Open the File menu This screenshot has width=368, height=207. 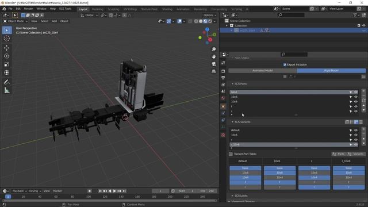point(10,9)
